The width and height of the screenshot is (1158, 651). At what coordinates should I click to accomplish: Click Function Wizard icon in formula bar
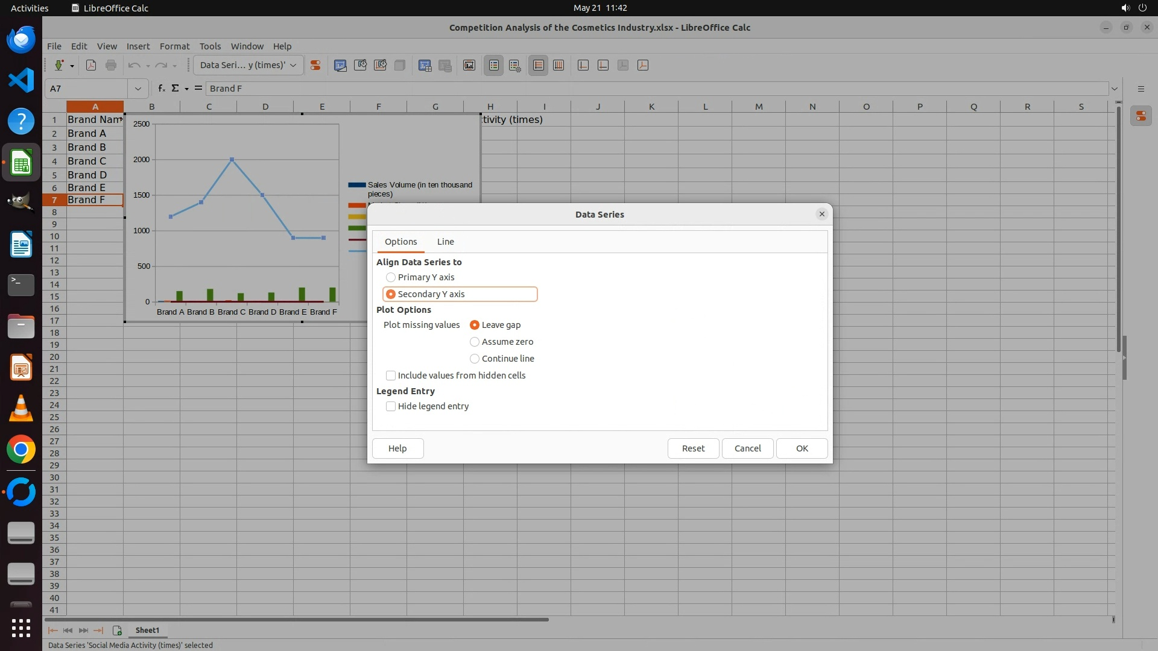(161, 89)
